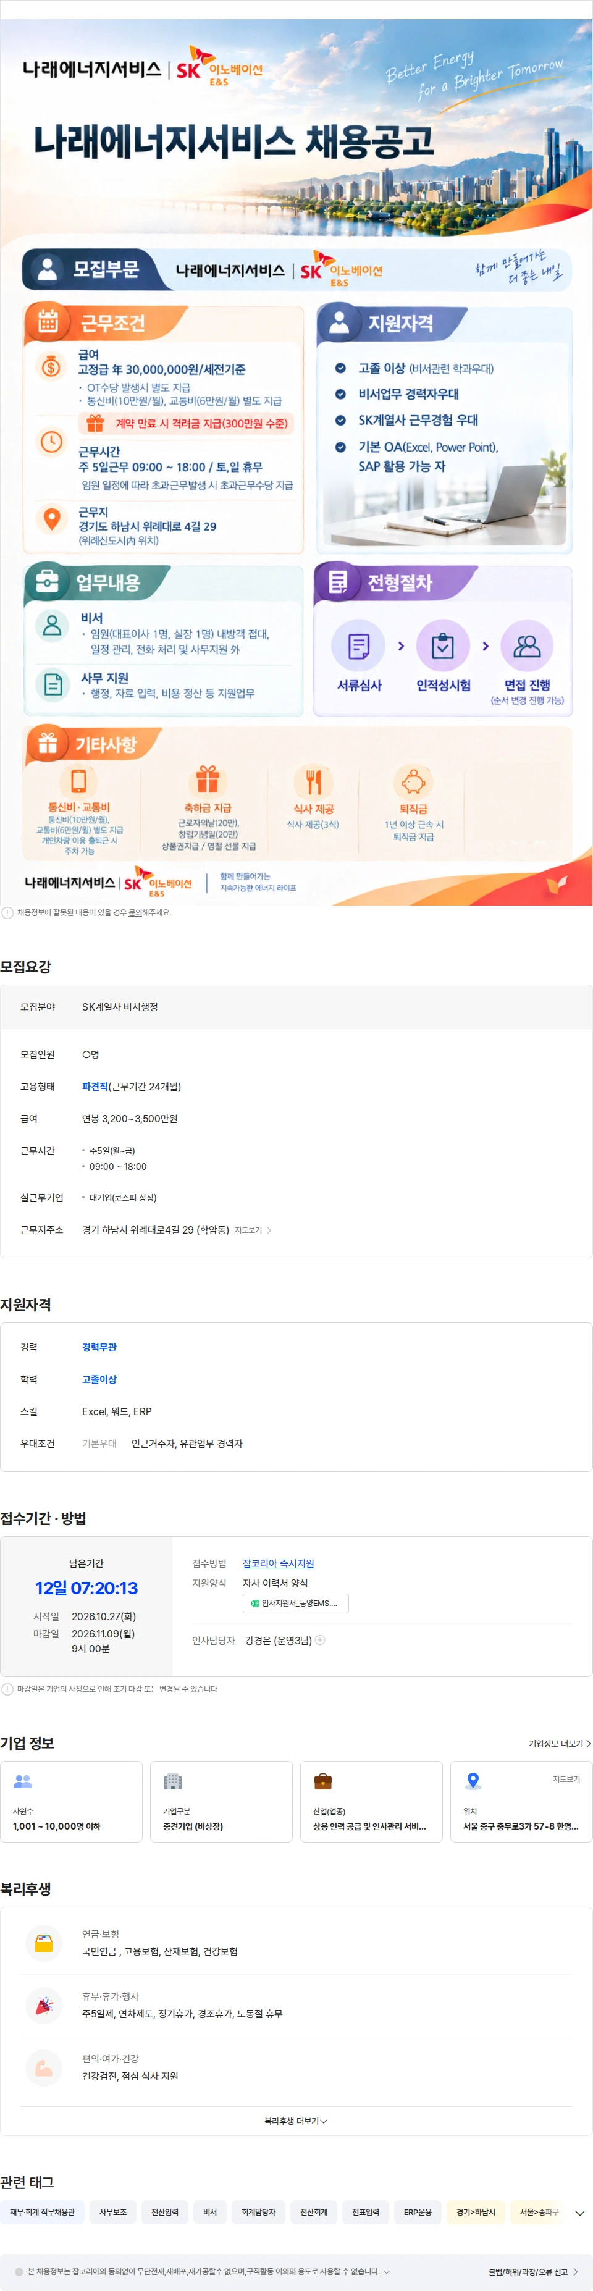Click the 문의 link in the notice text
Image resolution: width=593 pixels, height=2291 pixels.
pyautogui.click(x=135, y=912)
